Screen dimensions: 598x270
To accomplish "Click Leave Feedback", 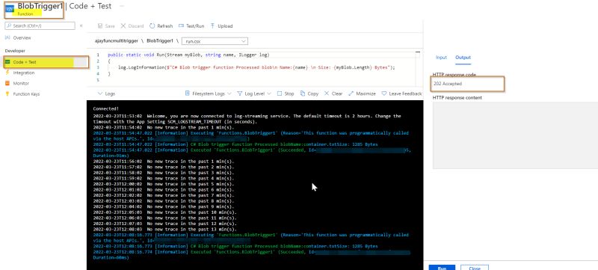I will pos(401,93).
